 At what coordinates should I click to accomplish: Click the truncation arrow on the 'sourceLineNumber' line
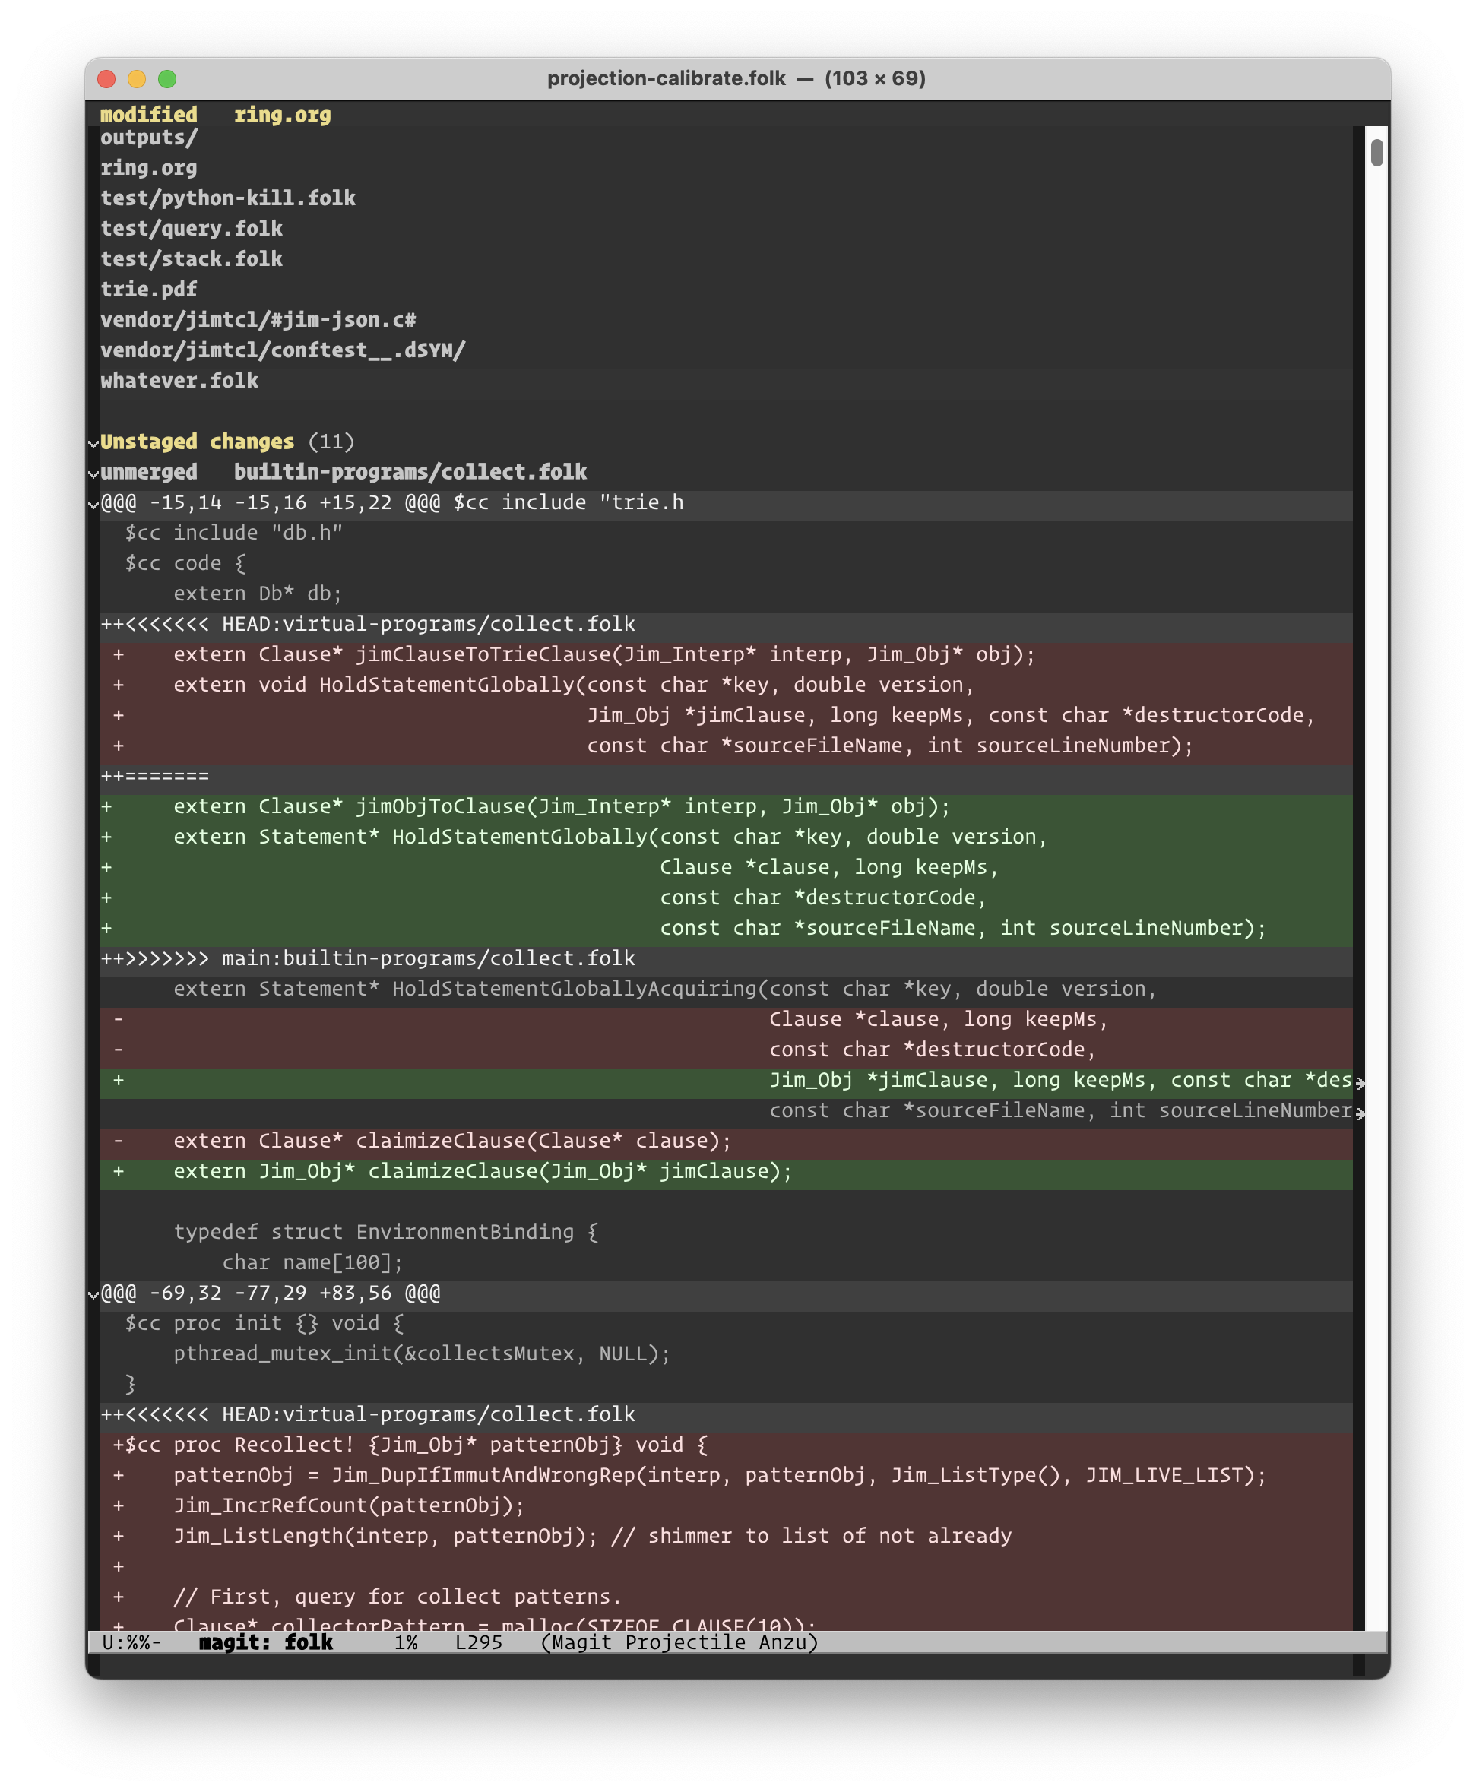click(1360, 1113)
